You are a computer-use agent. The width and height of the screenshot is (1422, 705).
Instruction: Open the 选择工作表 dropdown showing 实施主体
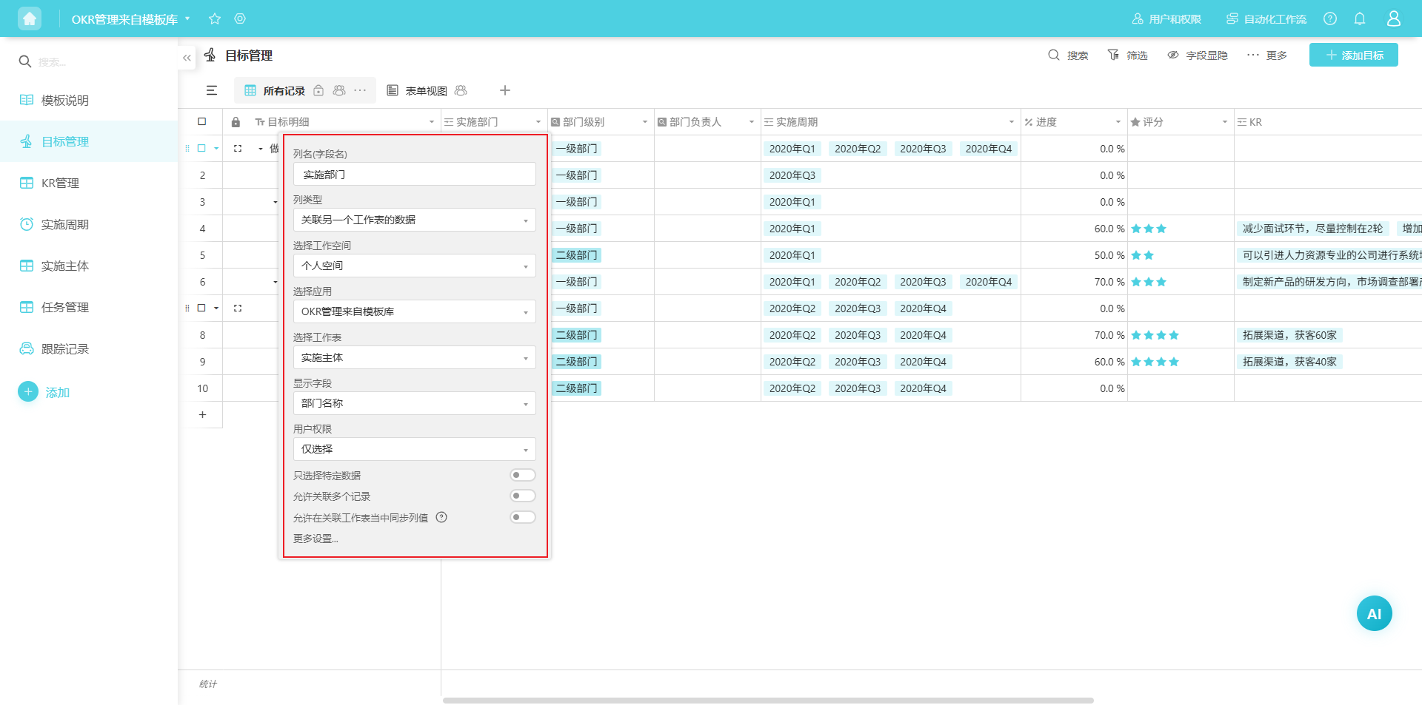[415, 357]
